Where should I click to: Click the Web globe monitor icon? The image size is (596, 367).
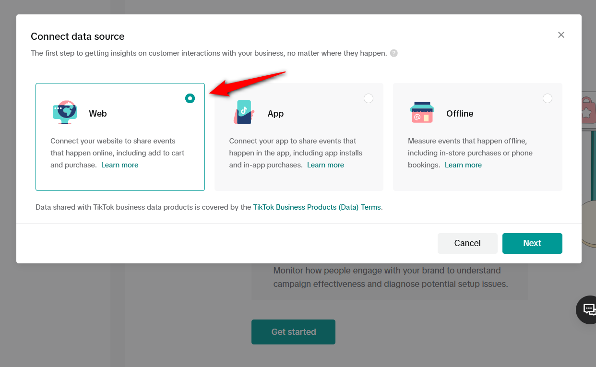(x=65, y=113)
